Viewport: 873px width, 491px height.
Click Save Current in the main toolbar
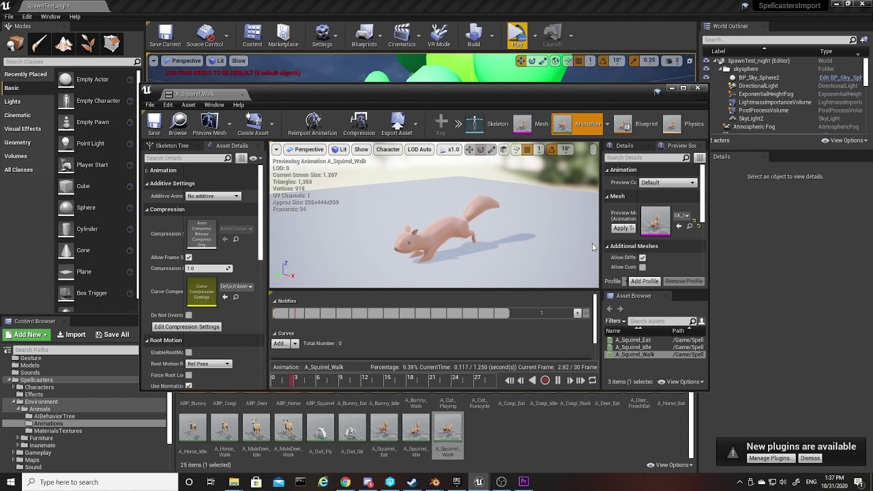[165, 36]
